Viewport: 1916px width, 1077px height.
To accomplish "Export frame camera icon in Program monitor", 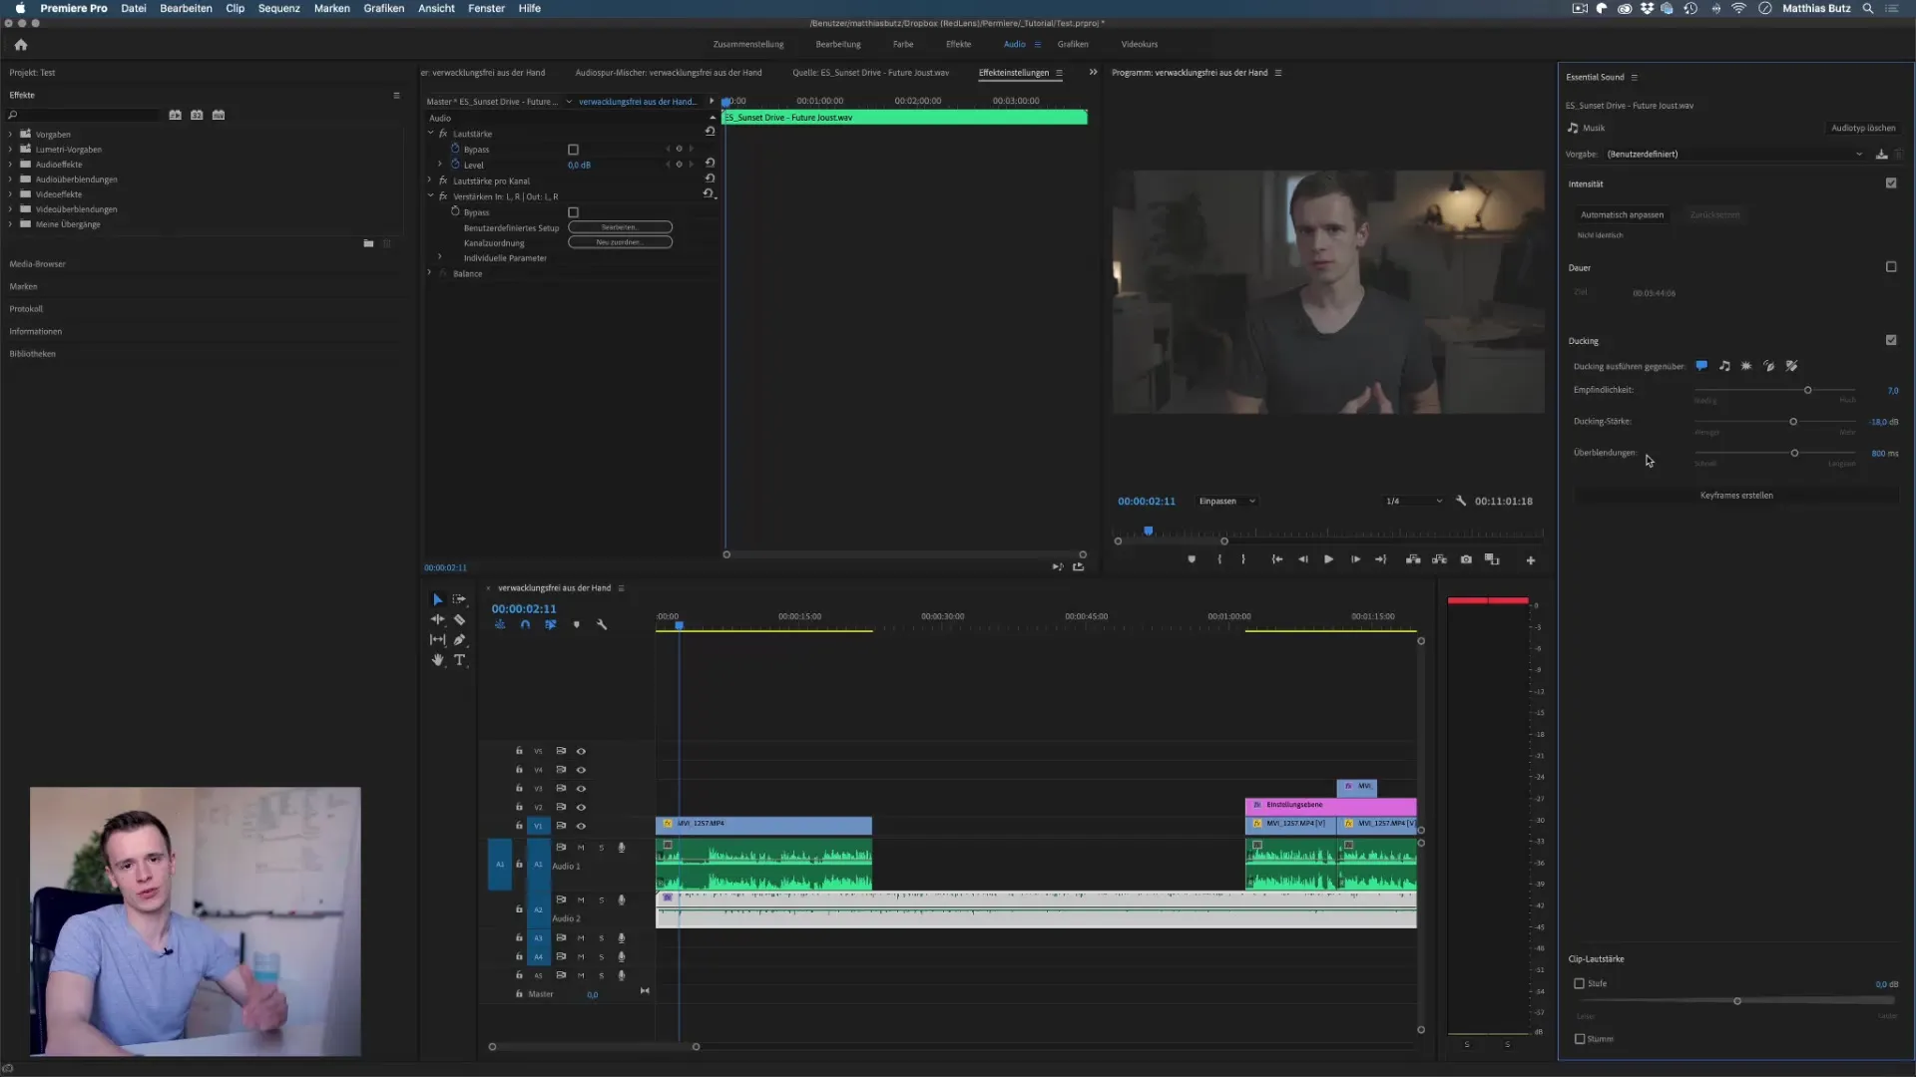I will click(1466, 559).
